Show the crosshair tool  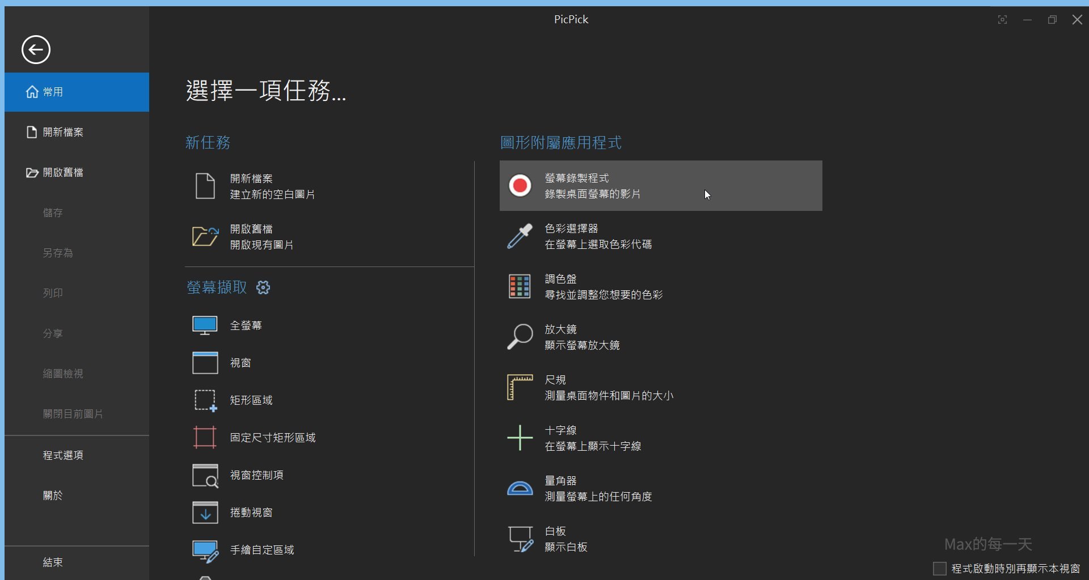point(562,438)
